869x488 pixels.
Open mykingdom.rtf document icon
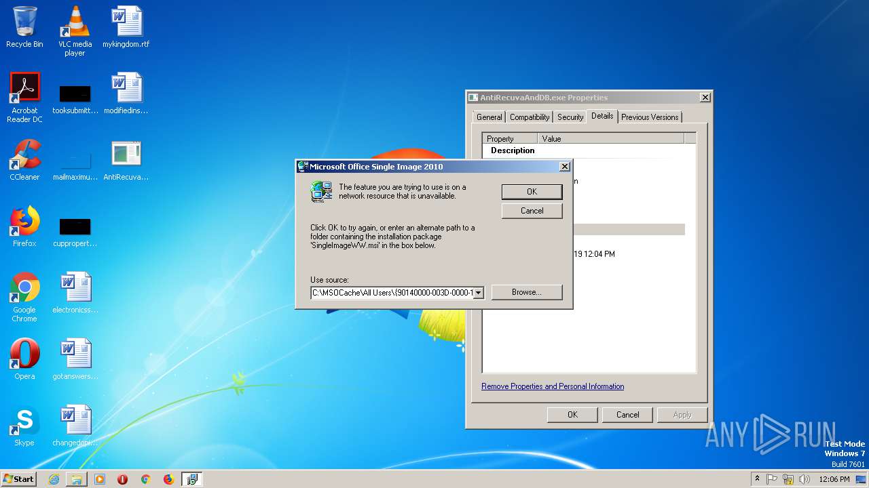coord(126,27)
